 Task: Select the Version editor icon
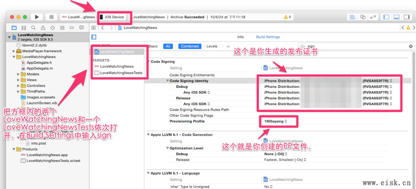[x=373, y=17]
